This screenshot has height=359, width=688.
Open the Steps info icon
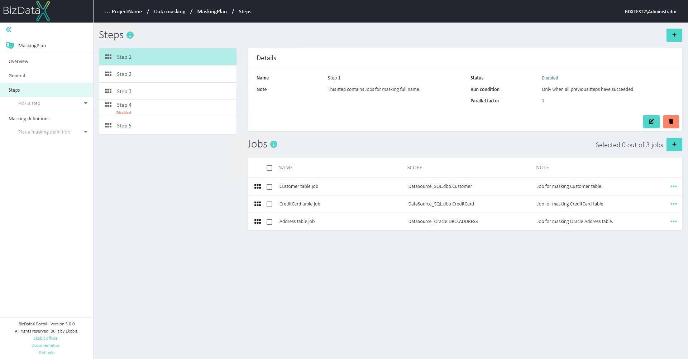click(130, 35)
